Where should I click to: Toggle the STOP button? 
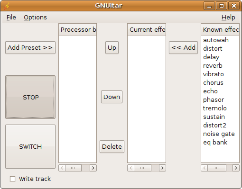click(30, 97)
